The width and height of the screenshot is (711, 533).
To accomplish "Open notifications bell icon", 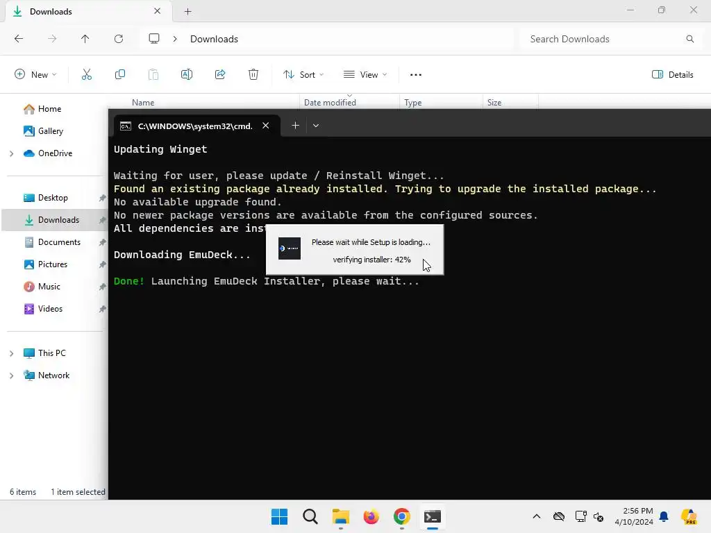I will pos(664,516).
